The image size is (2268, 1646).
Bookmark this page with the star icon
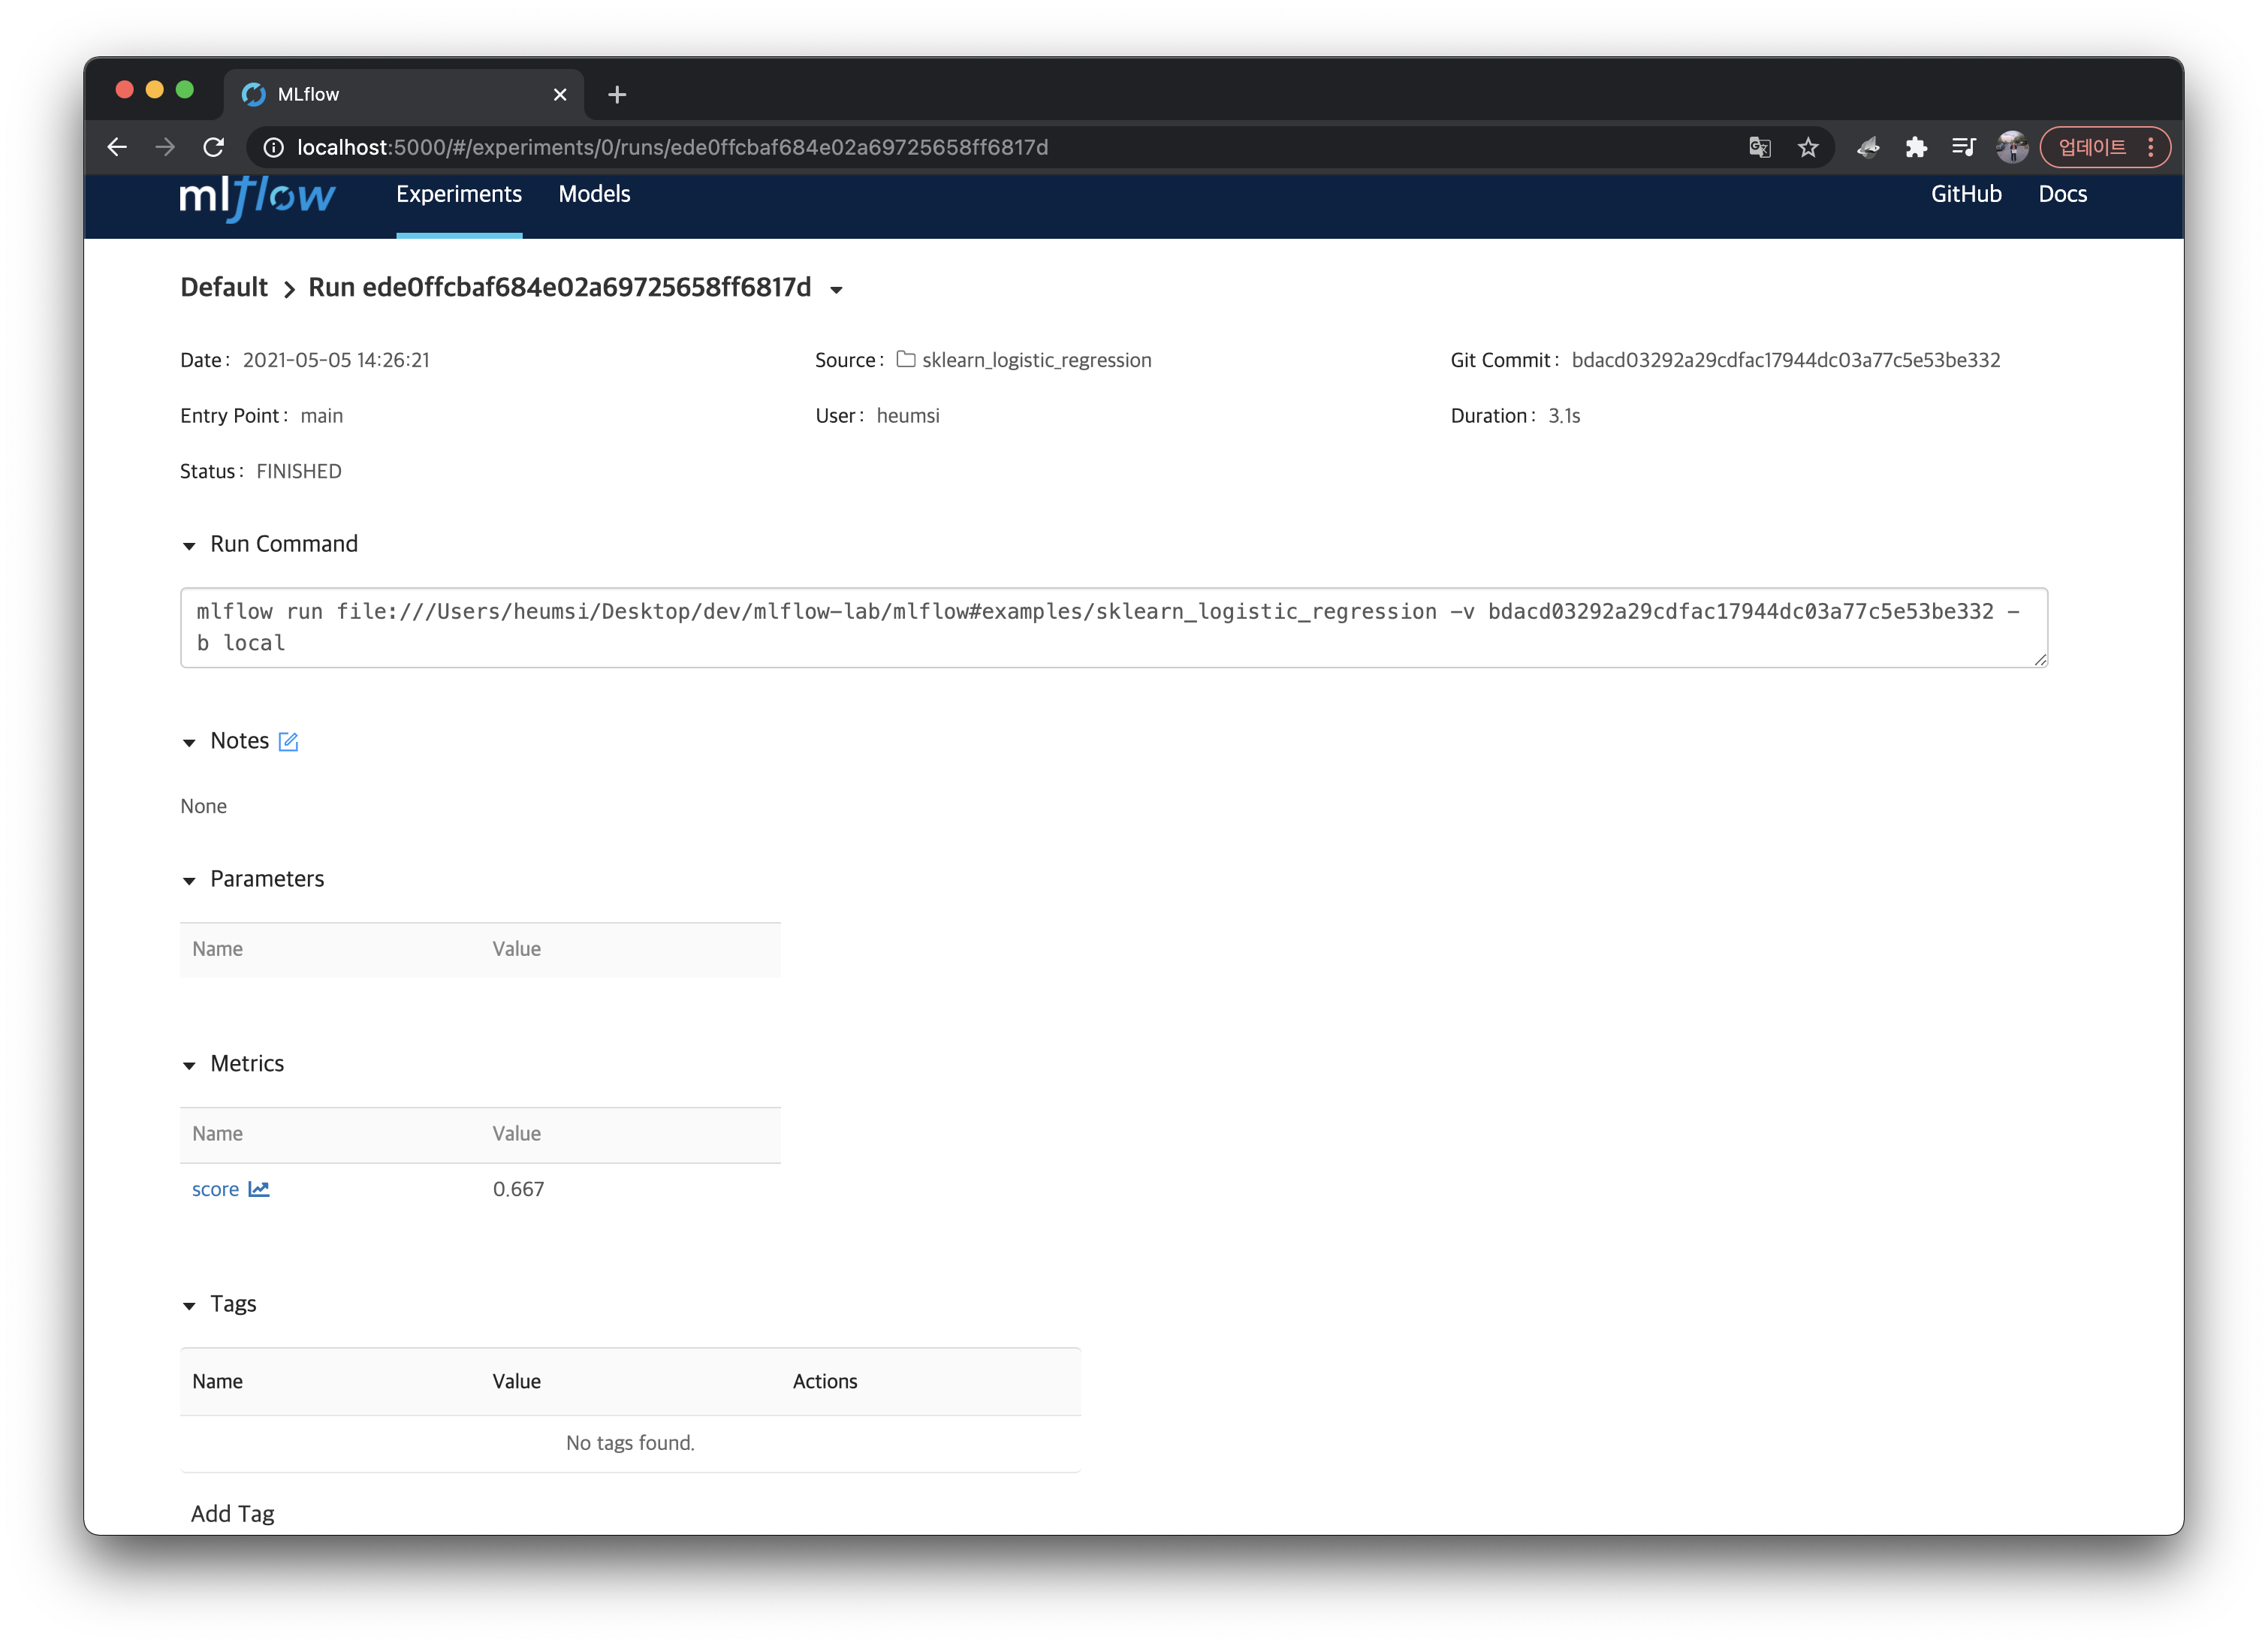[1808, 148]
